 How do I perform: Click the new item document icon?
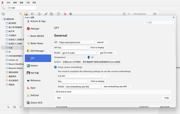pos(39,14)
